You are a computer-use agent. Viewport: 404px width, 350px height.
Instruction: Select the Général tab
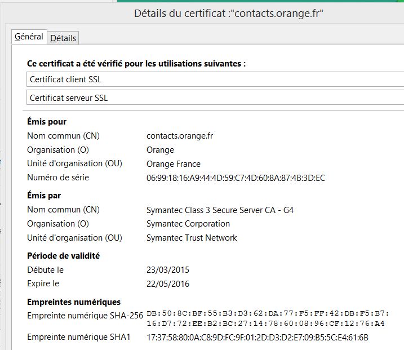[29, 37]
